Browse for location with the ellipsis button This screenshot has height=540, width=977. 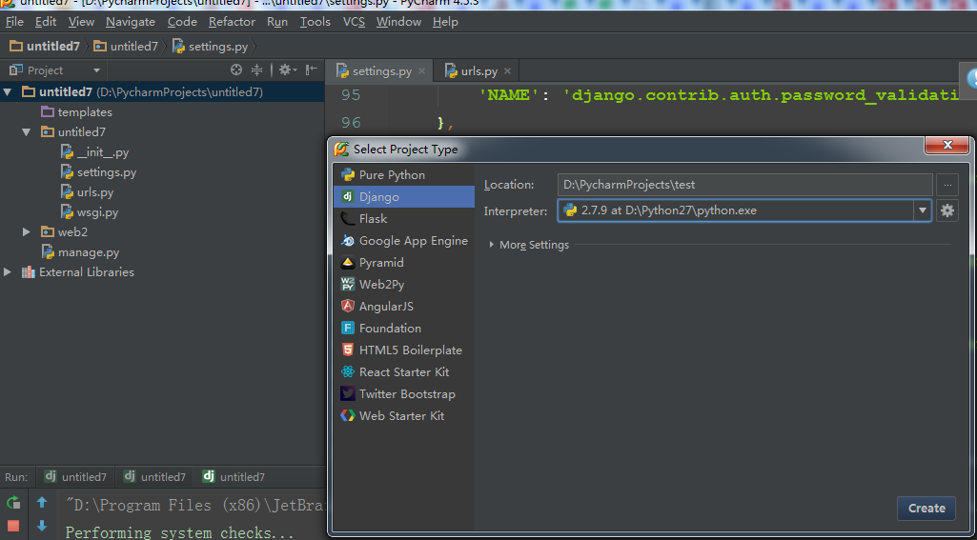click(x=947, y=185)
